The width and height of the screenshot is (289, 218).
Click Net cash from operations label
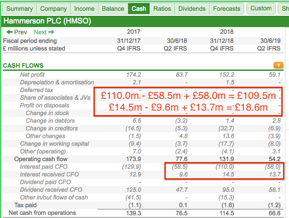[x=42, y=213]
